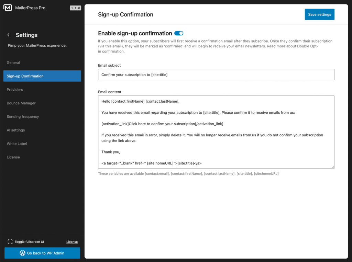Open License settings in sidebar
352x262 pixels.
(x=13, y=157)
